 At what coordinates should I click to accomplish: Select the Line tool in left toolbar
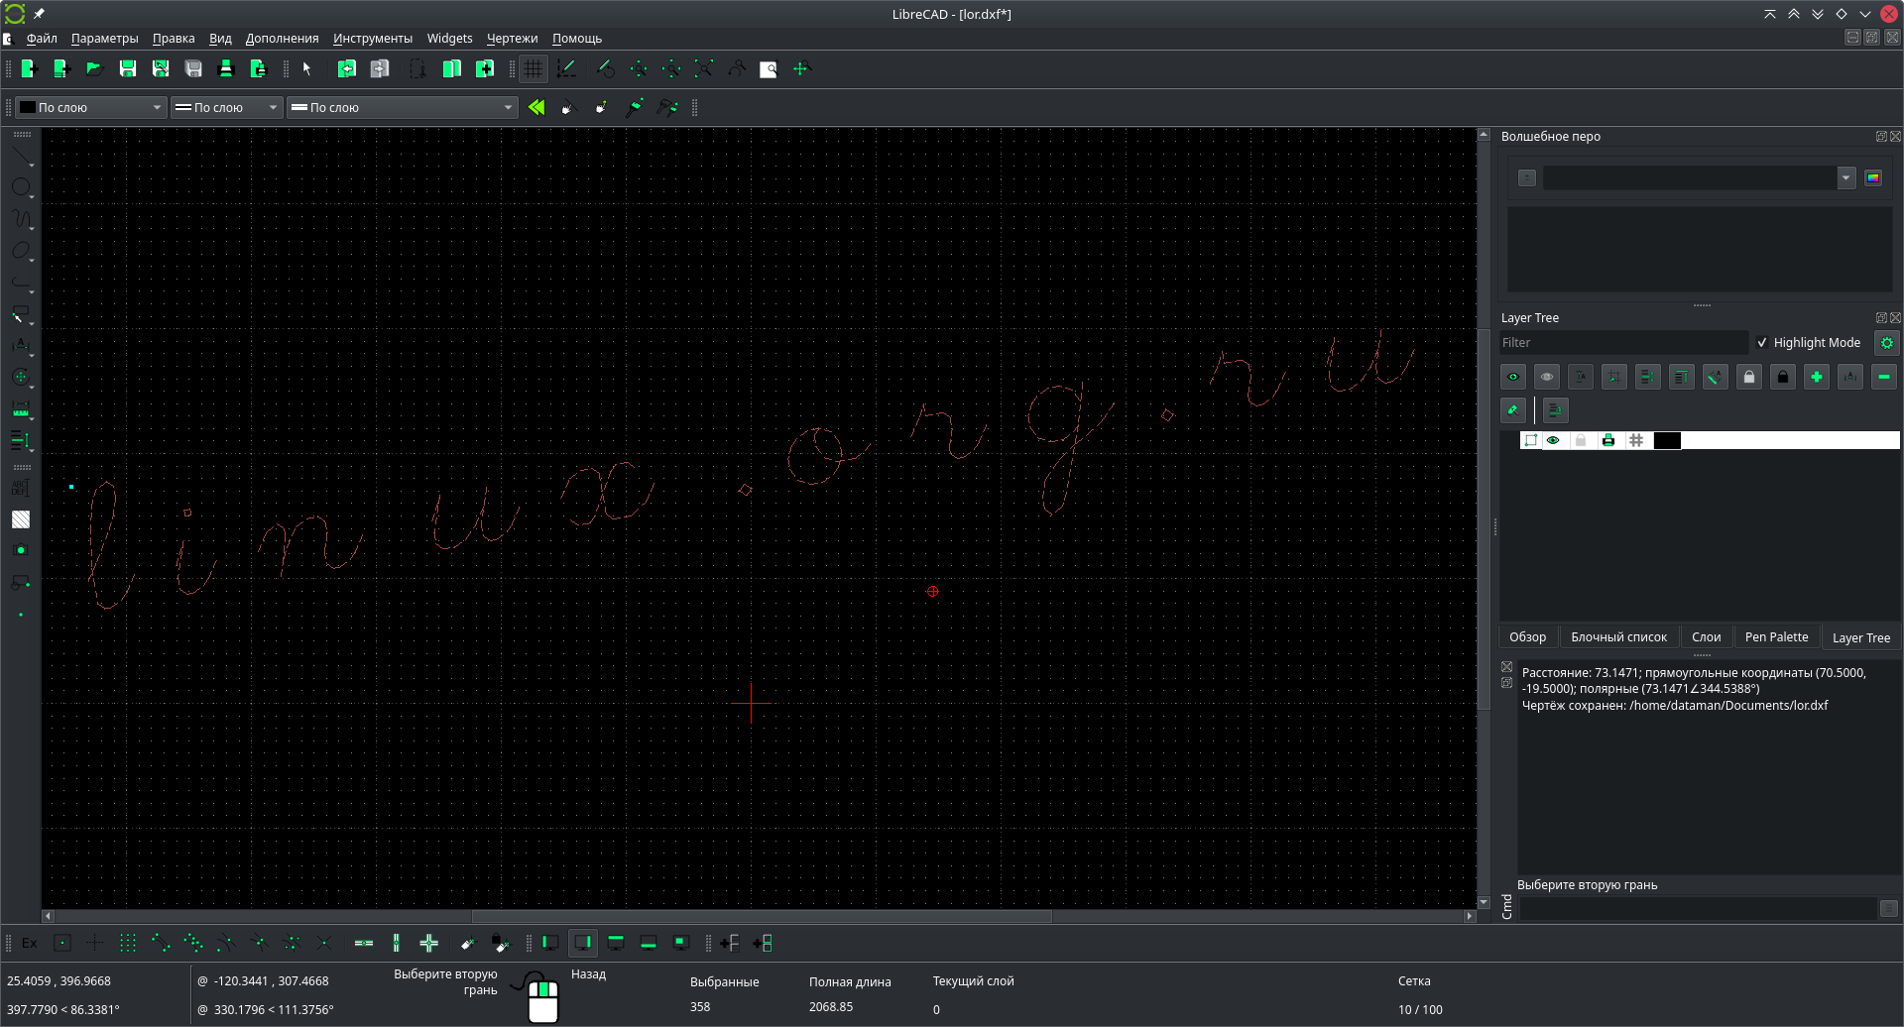pos(21,157)
